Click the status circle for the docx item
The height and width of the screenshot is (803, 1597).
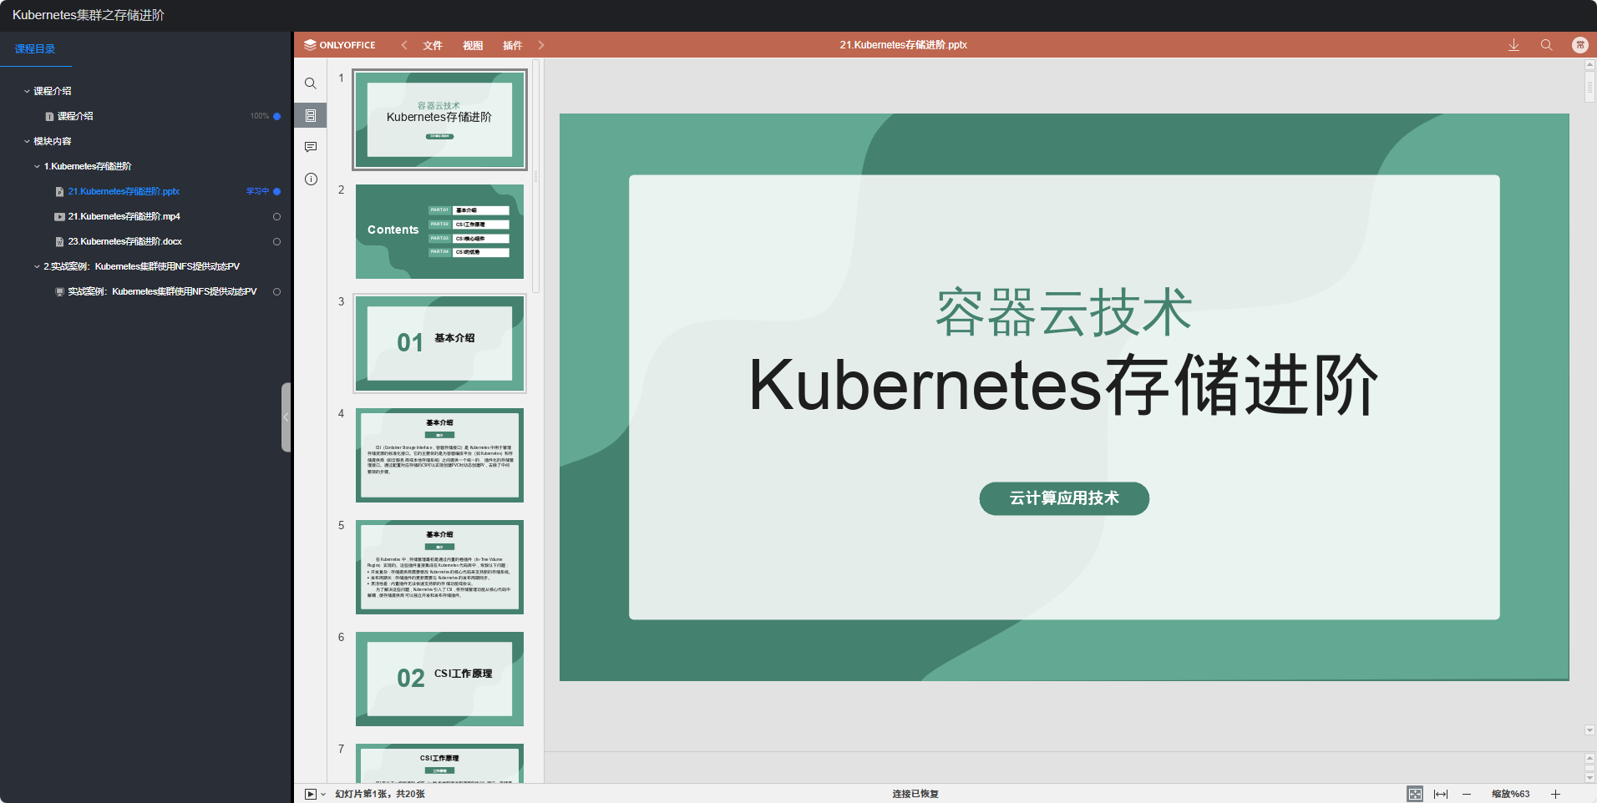point(276,241)
